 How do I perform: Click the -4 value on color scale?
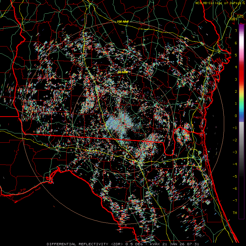pyautogui.click(x=235, y=164)
